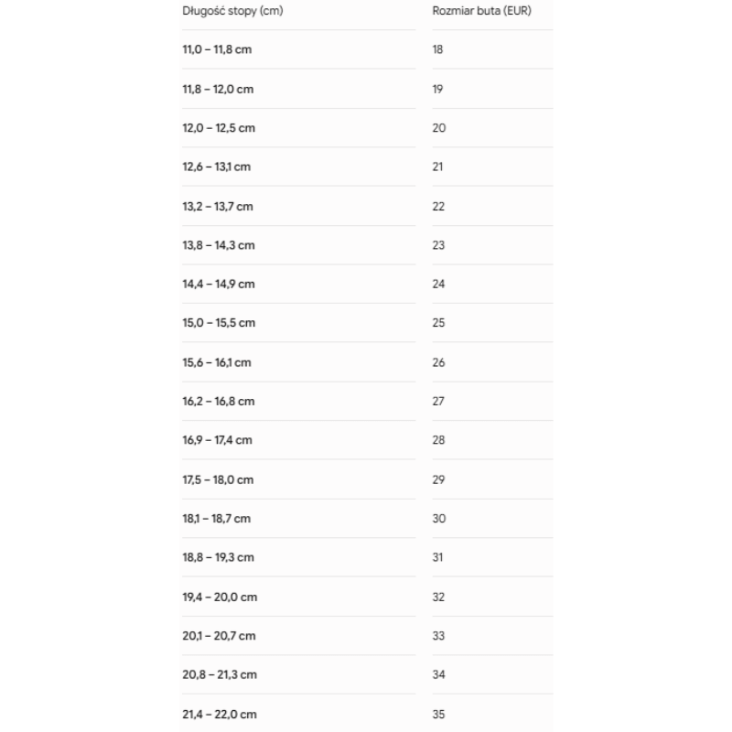Select shoe size 31
The height and width of the screenshot is (732, 732).
coord(437,557)
